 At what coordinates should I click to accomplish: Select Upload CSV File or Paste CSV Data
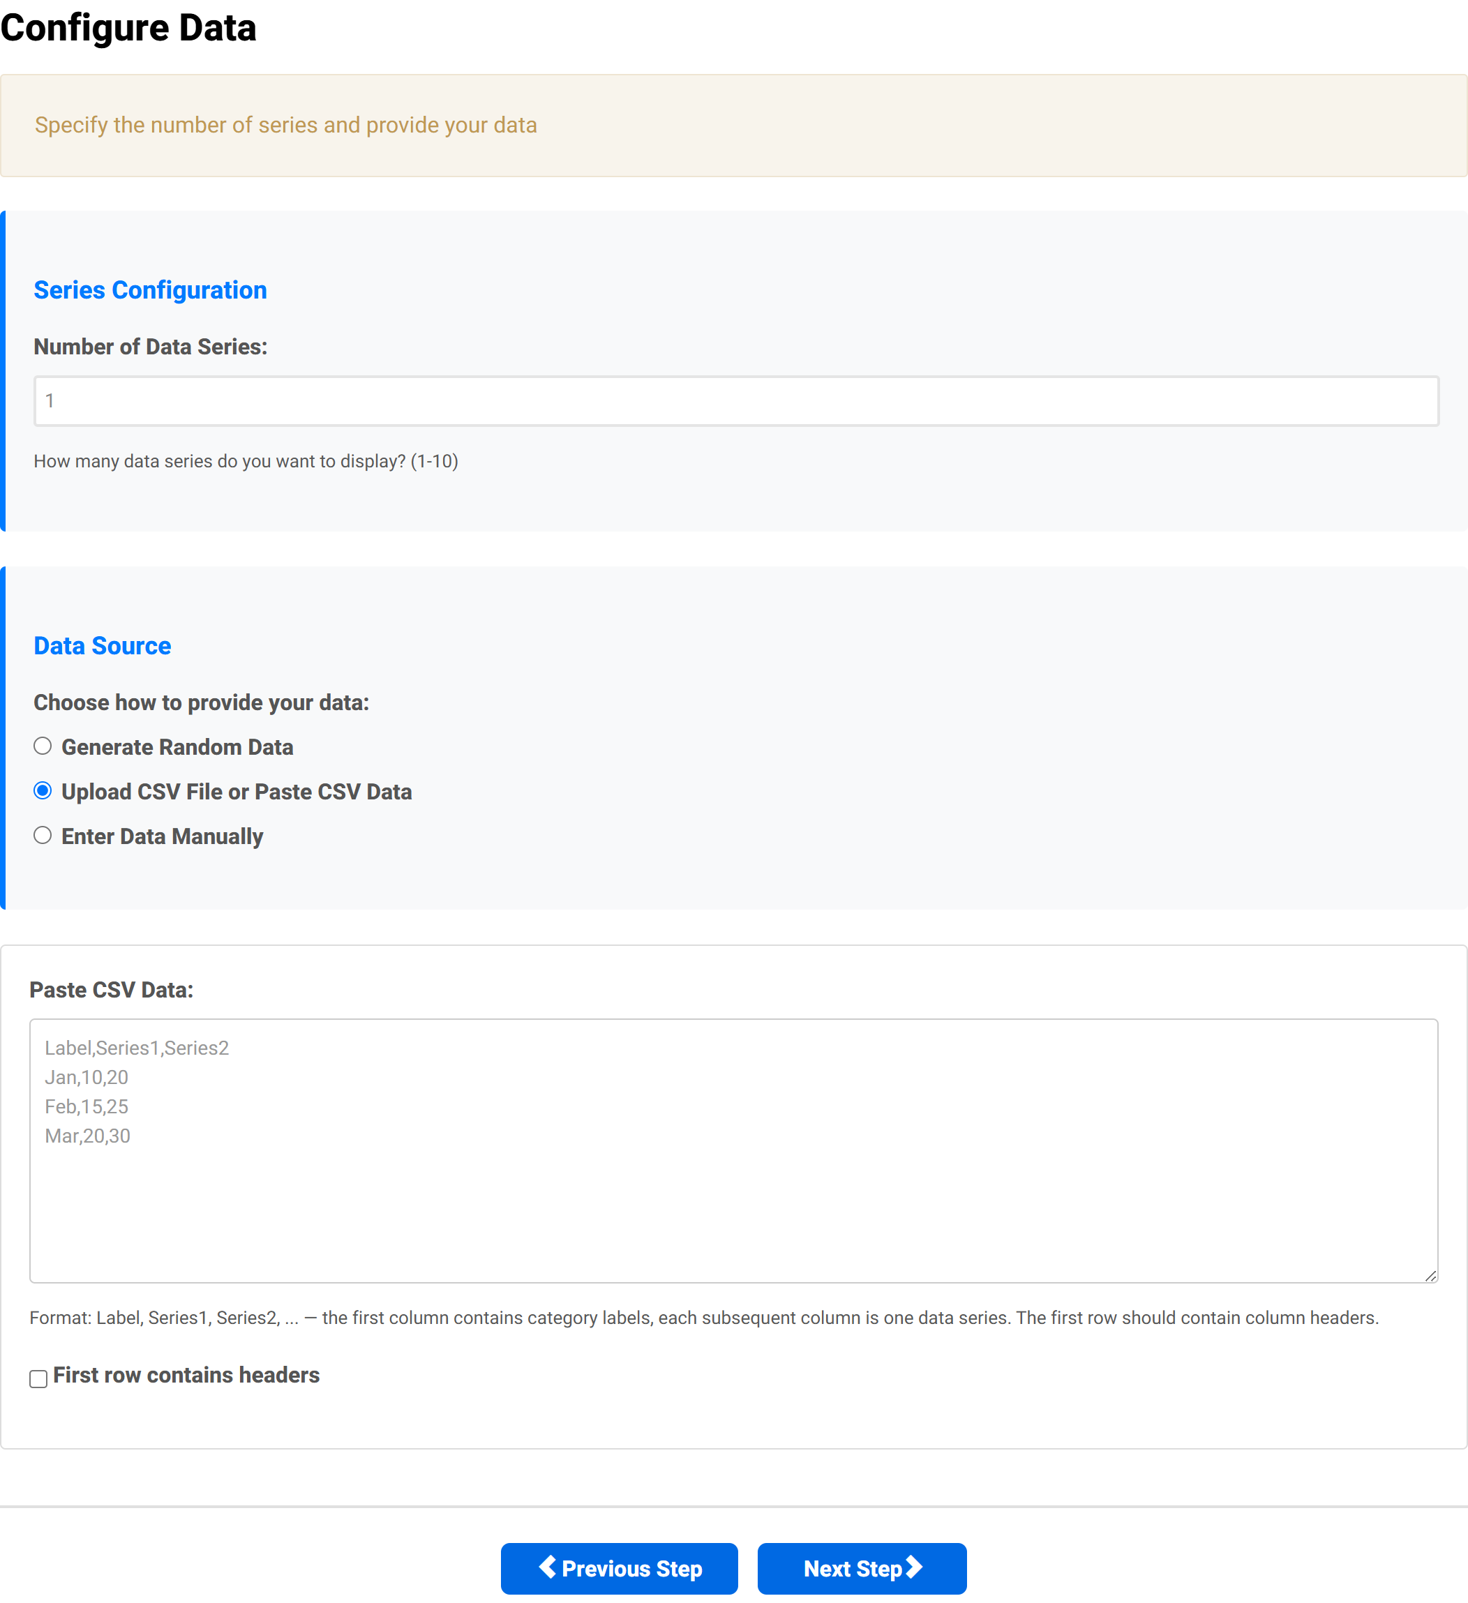42,790
